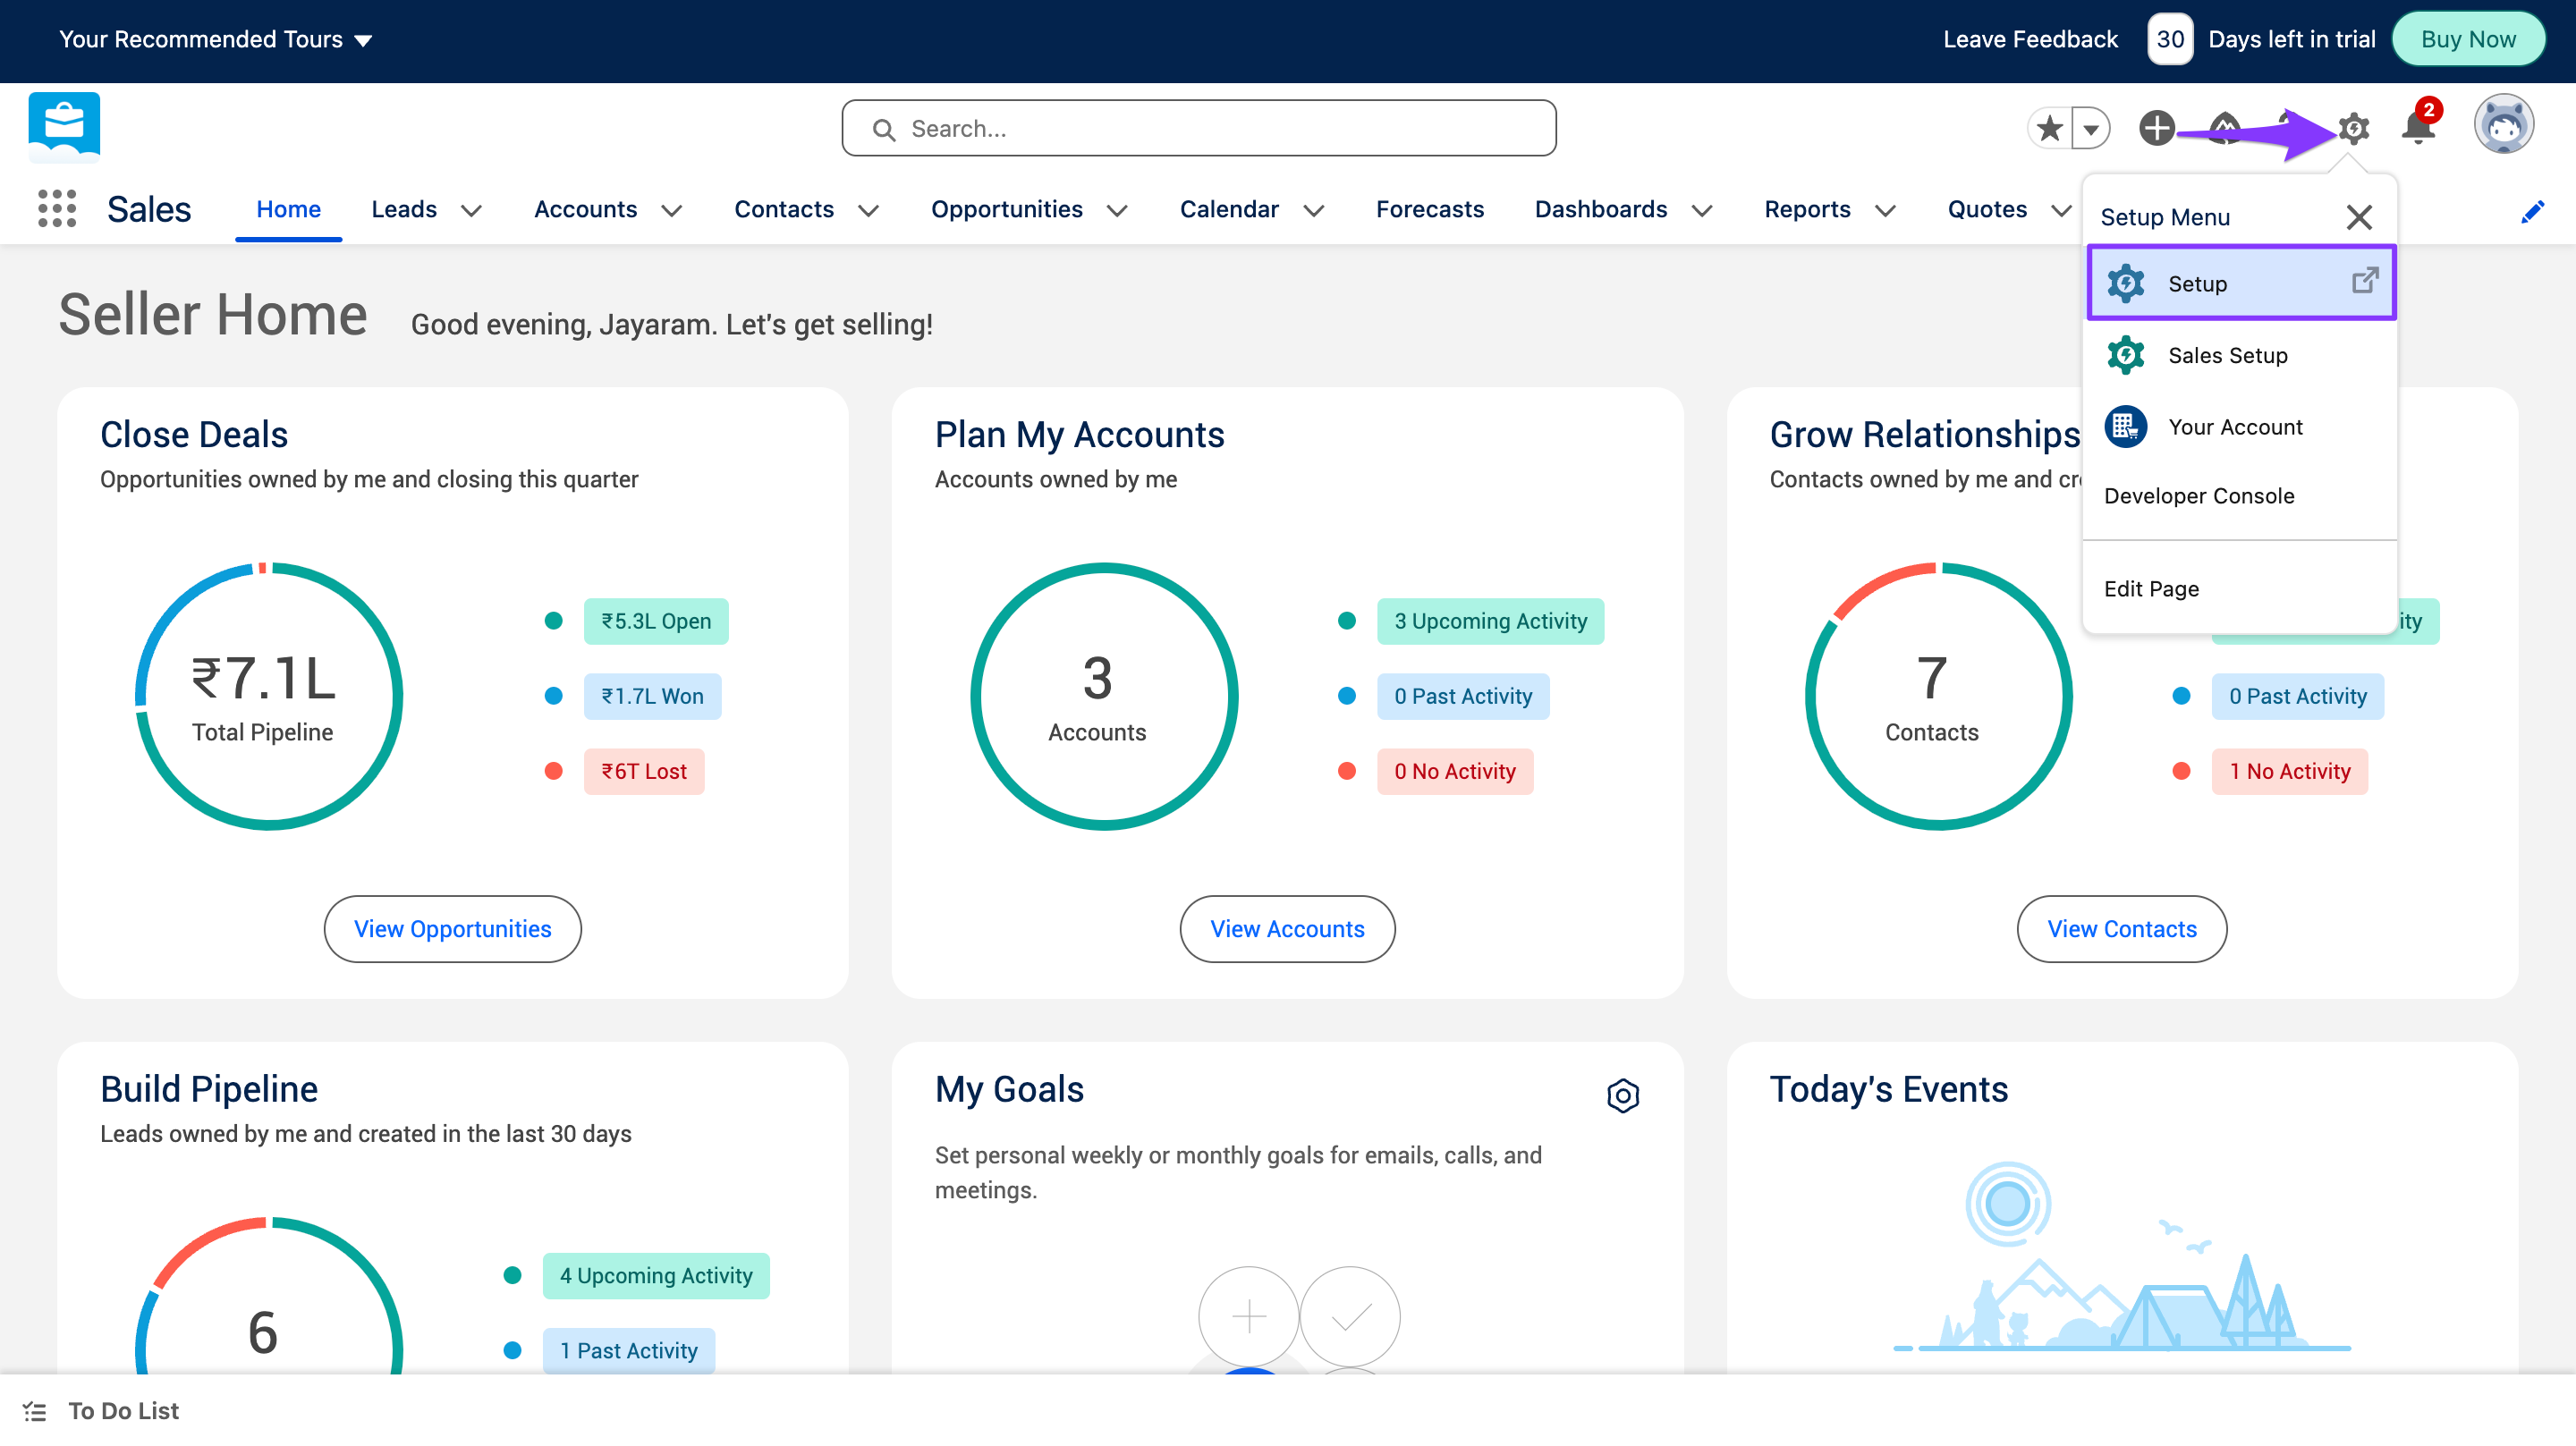2576x1446 pixels.
Task: Open the Forecasts tab
Action: click(1429, 209)
